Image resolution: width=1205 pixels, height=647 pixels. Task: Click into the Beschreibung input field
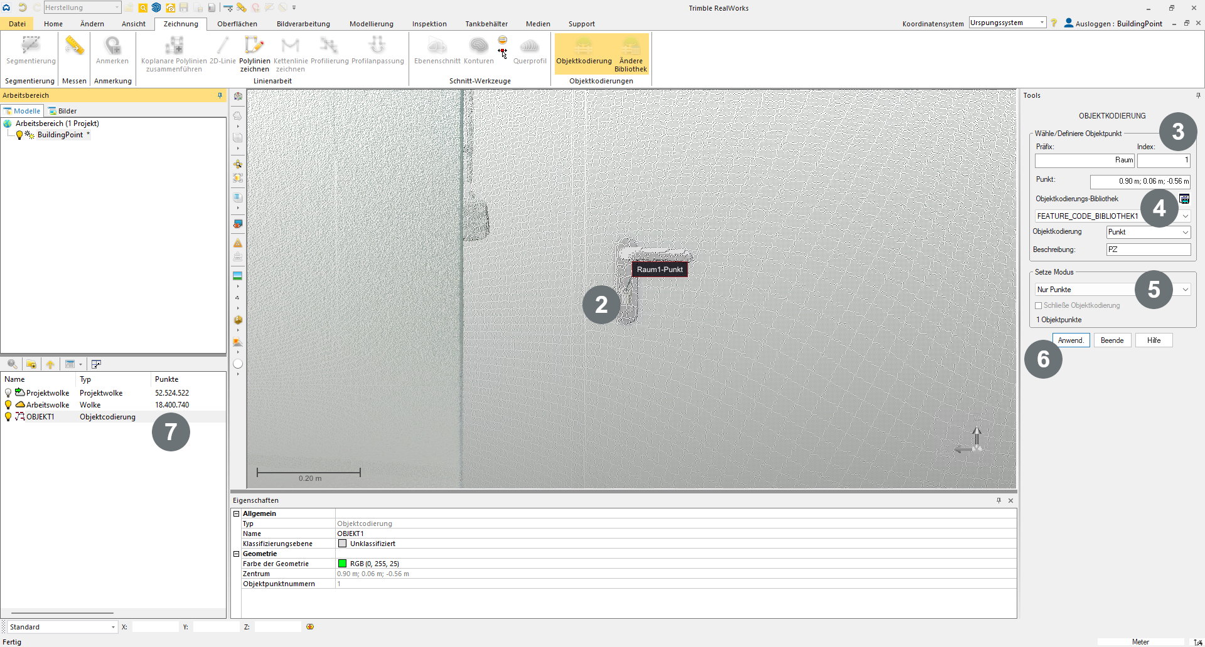point(1148,250)
